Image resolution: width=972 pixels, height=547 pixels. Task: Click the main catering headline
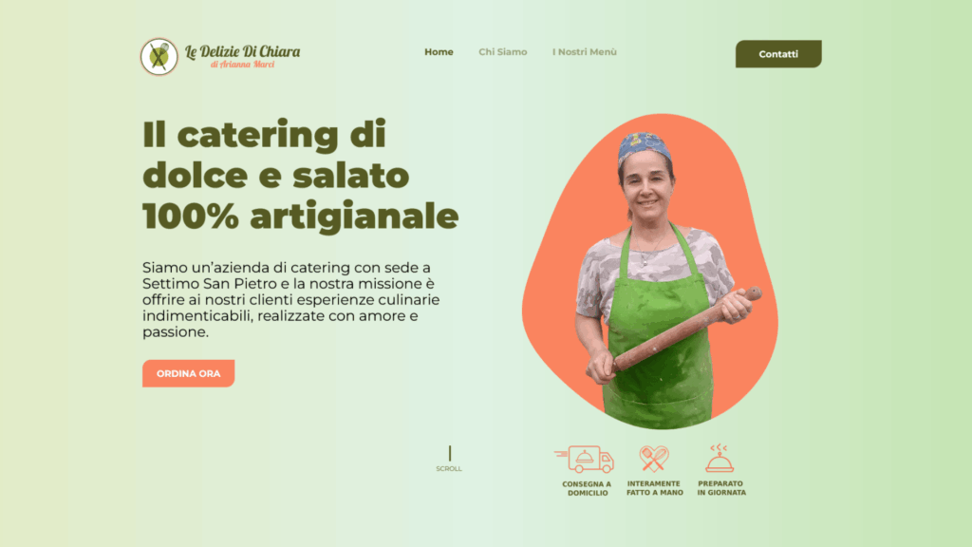pyautogui.click(x=301, y=175)
